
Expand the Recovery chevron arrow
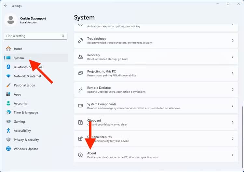(233, 57)
